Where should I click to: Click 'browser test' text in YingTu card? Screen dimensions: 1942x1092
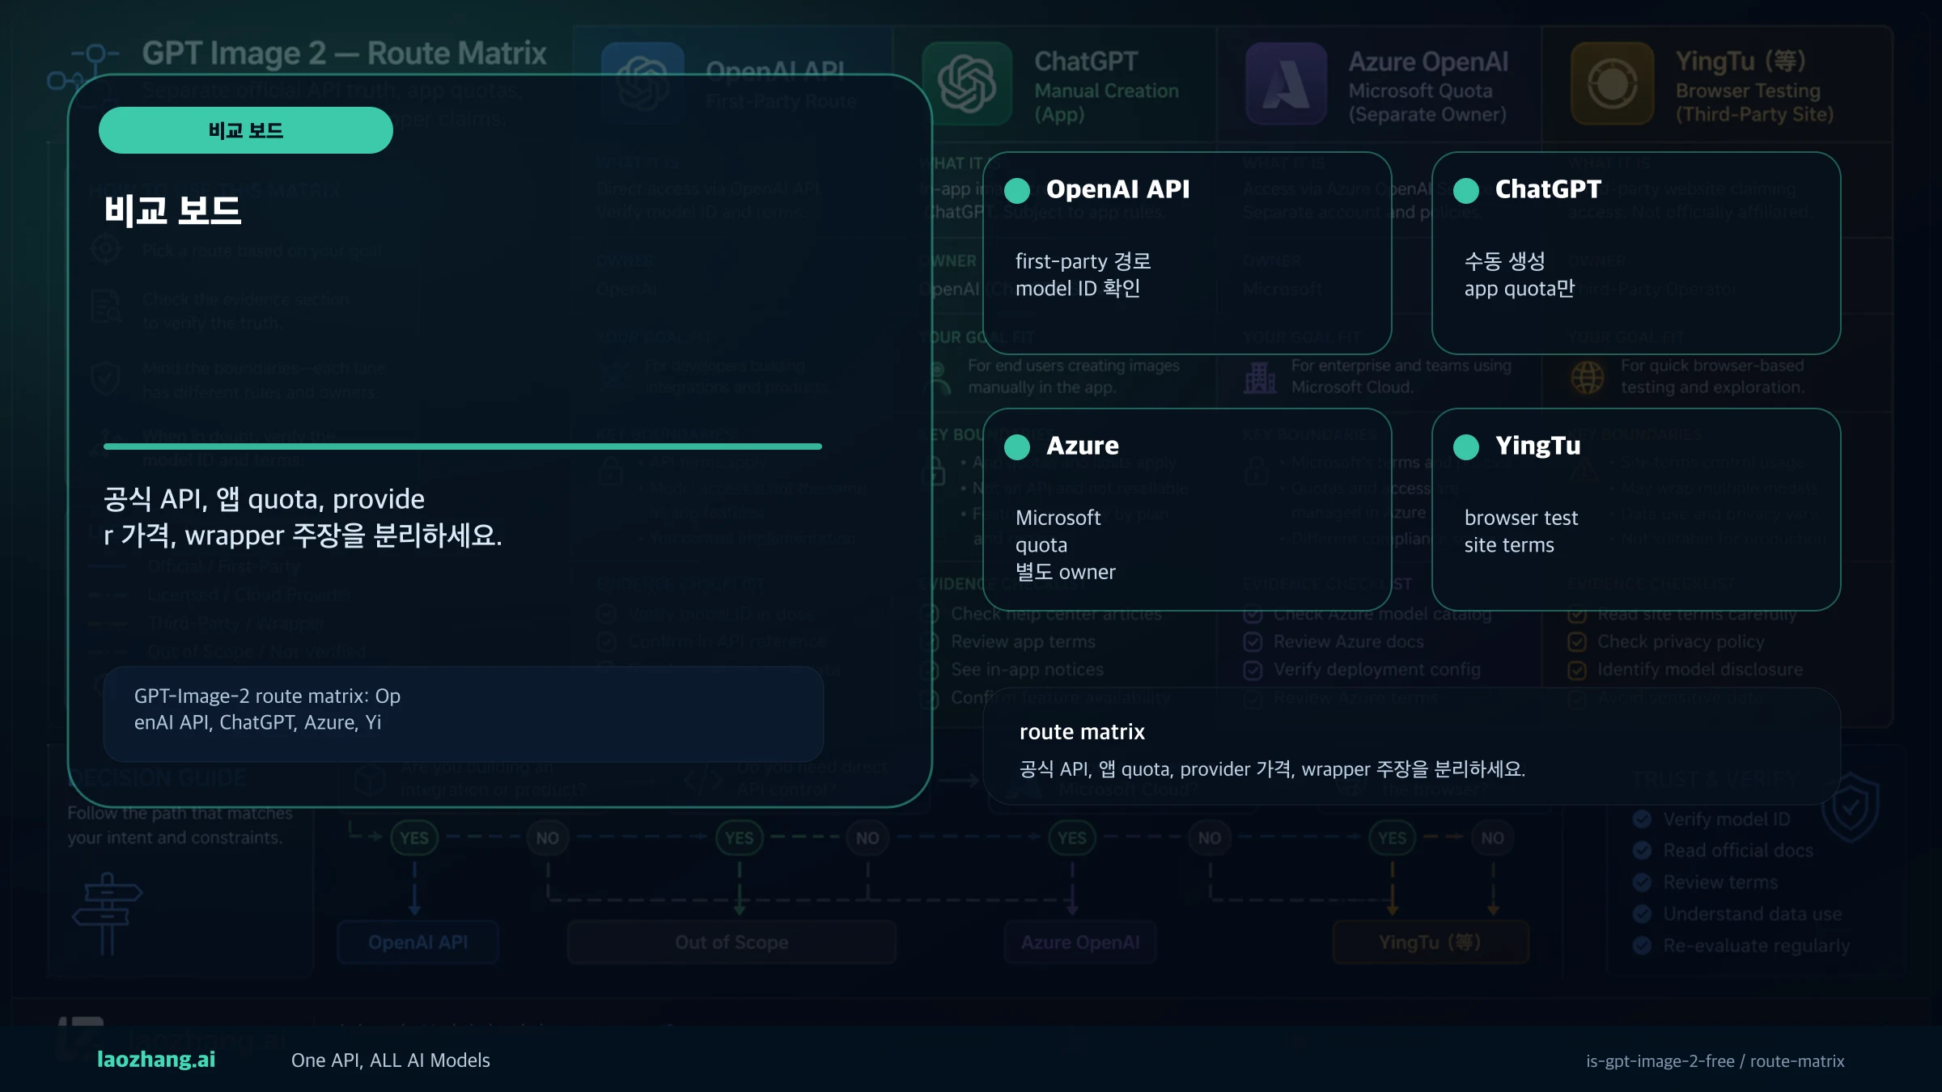(x=1521, y=518)
